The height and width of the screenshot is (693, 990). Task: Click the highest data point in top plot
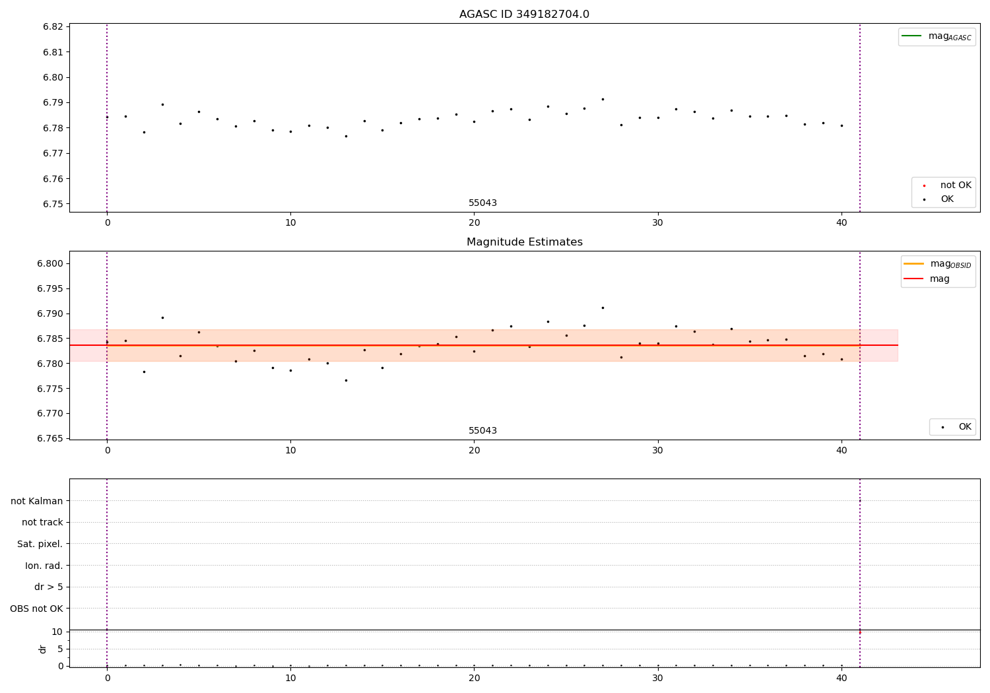click(603, 99)
